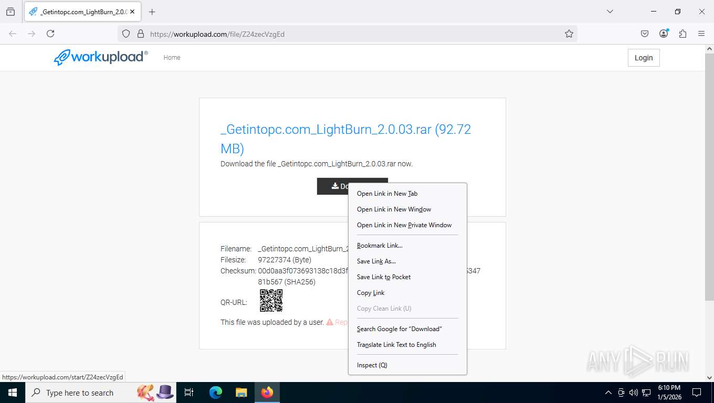Click the Login button

pyautogui.click(x=644, y=58)
